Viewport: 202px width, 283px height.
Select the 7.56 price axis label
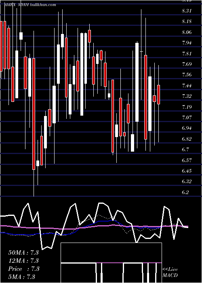(x=187, y=75)
